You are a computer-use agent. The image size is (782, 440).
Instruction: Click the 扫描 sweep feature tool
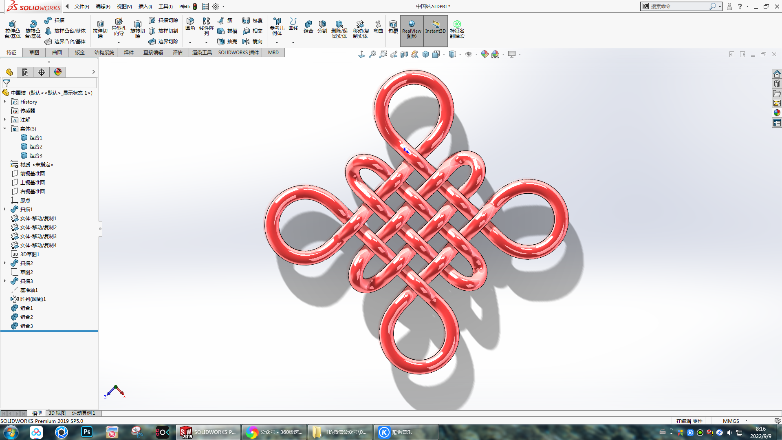click(x=55, y=20)
